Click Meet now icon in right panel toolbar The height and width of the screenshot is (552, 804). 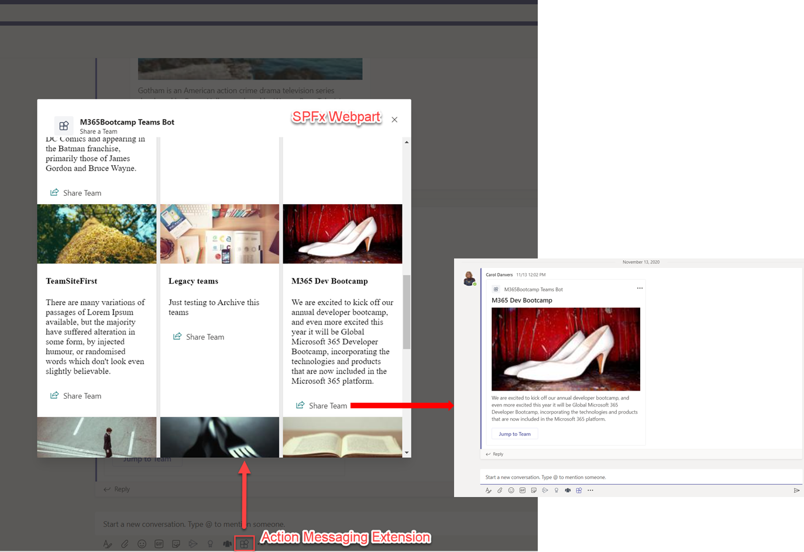pyautogui.click(x=545, y=491)
